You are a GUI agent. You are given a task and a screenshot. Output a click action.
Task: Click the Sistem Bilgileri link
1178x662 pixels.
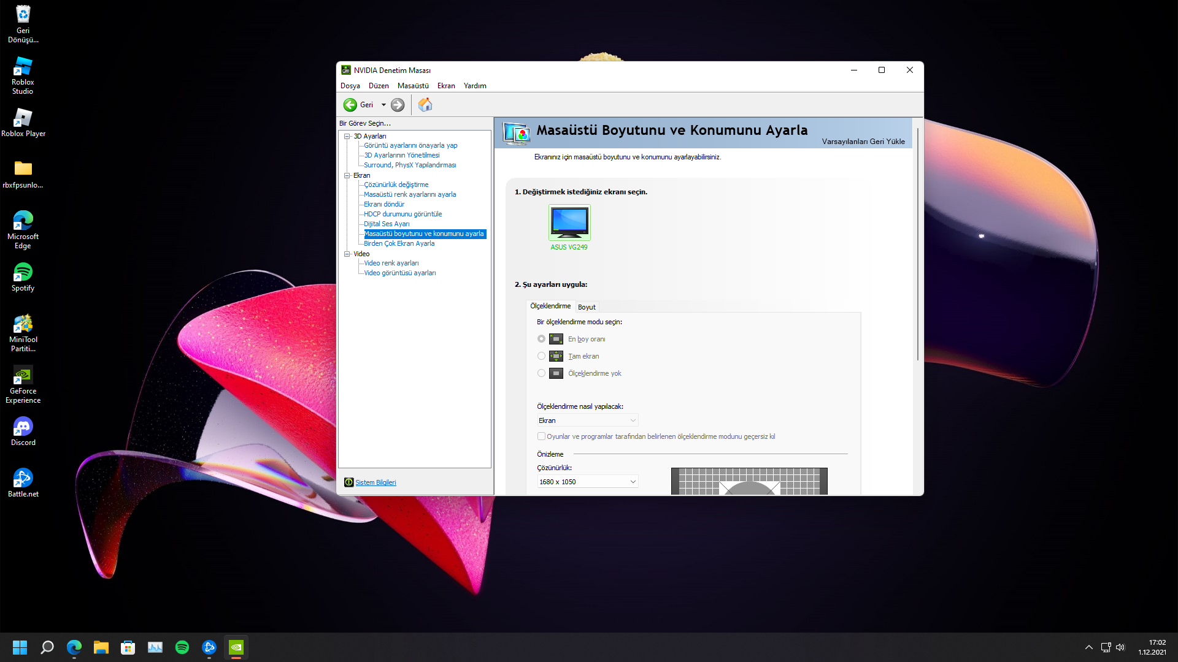click(x=375, y=482)
